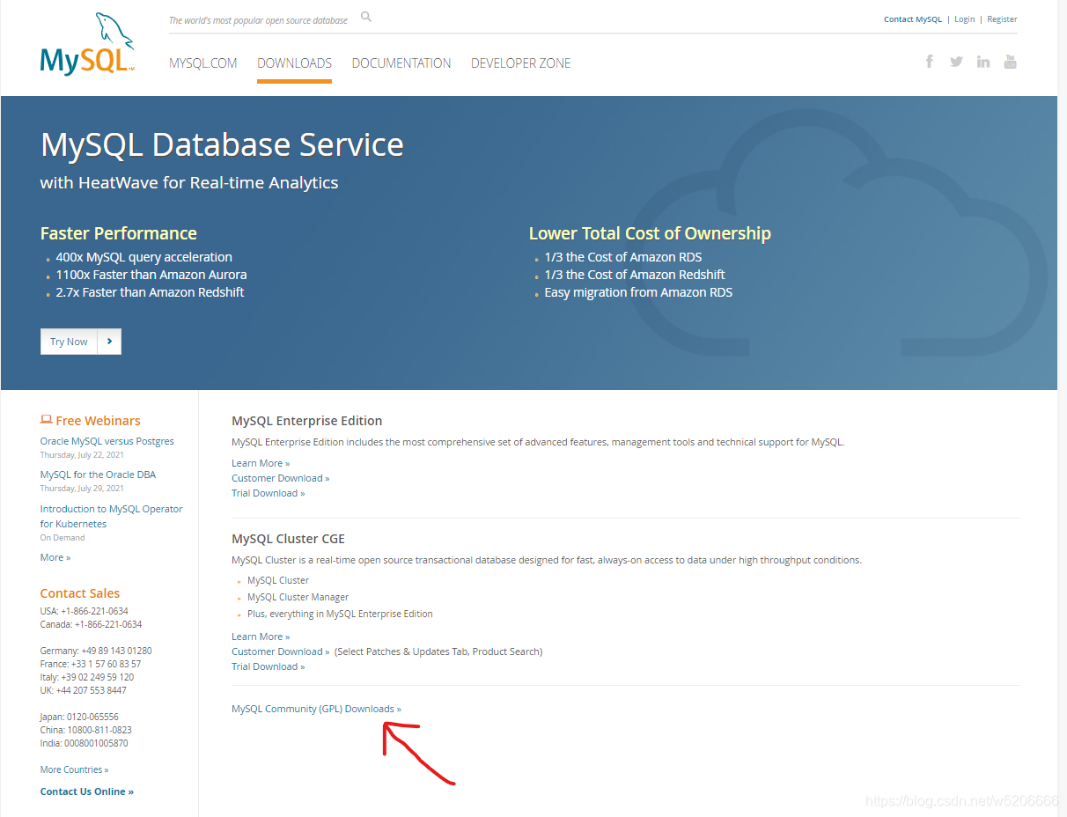The width and height of the screenshot is (1067, 817).
Task: Click Customer Download » under Enterprise Edition
Action: point(281,478)
